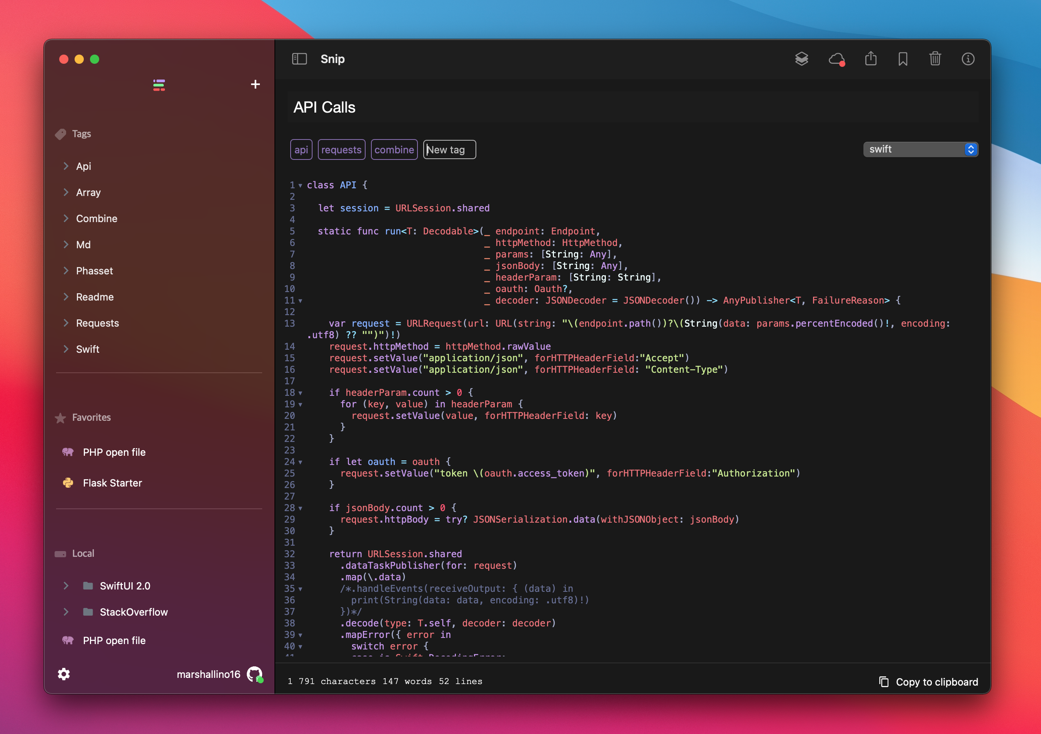Image resolution: width=1041 pixels, height=734 pixels.
Task: Click '52 lines' in status bar
Action: pos(460,681)
